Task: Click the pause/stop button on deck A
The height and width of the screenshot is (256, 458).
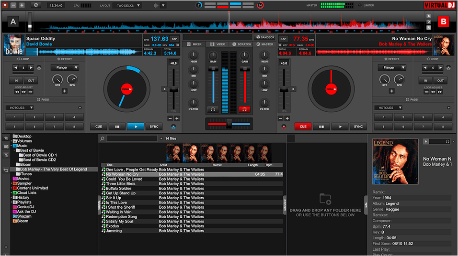Action: pyautogui.click(x=117, y=127)
